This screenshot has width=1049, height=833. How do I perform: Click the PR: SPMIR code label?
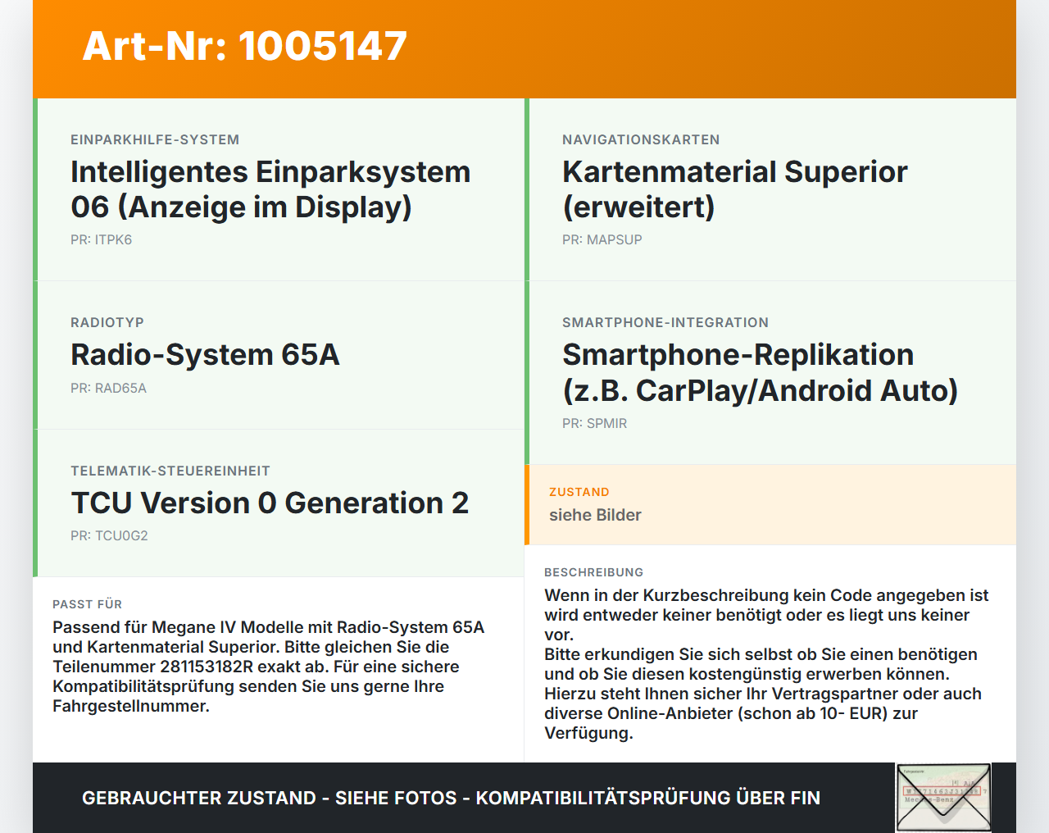[595, 424]
